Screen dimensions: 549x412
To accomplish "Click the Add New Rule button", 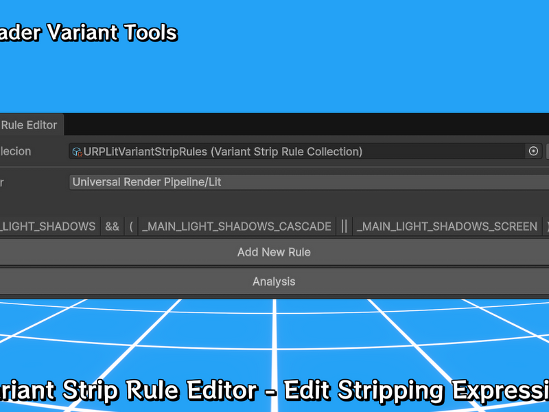I will click(x=274, y=252).
